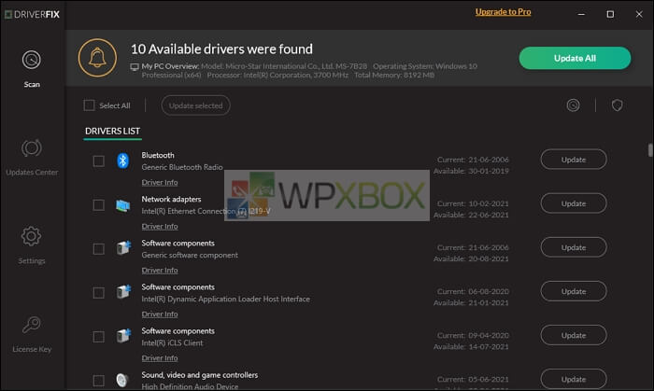Click the Bluetooth device icon
This screenshot has width=654, height=391.
122,161
